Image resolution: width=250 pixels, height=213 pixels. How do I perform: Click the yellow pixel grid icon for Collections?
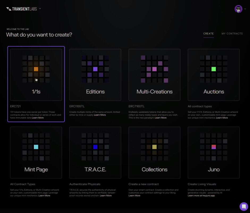pos(154,147)
